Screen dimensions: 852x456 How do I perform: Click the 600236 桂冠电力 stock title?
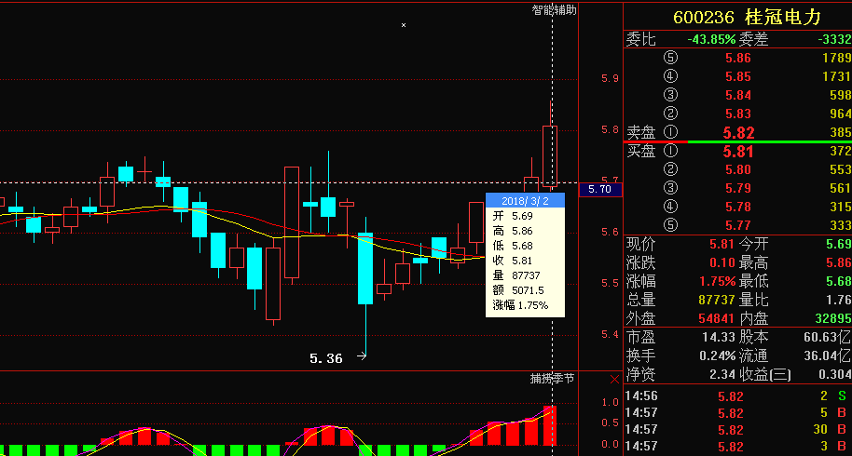736,17
